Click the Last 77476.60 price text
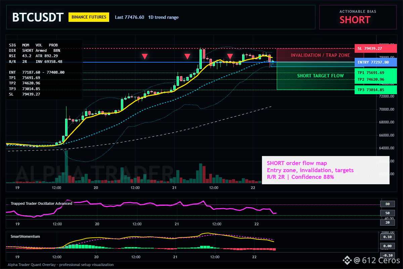 tap(130, 17)
